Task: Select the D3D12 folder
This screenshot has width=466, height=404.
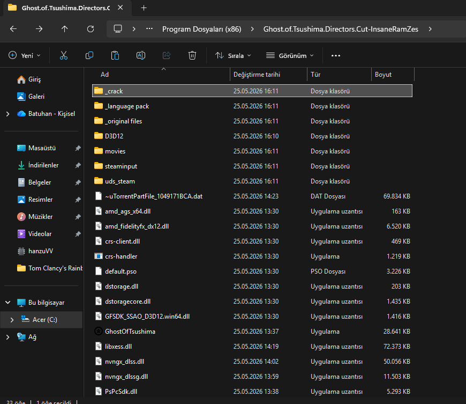Action: coord(252,136)
